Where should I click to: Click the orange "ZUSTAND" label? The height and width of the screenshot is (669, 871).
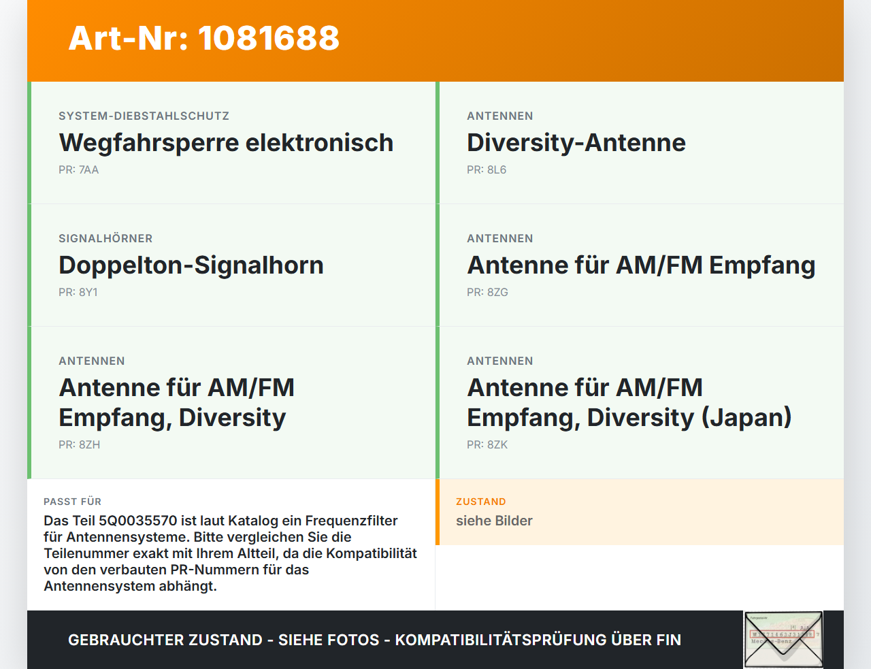tap(481, 502)
